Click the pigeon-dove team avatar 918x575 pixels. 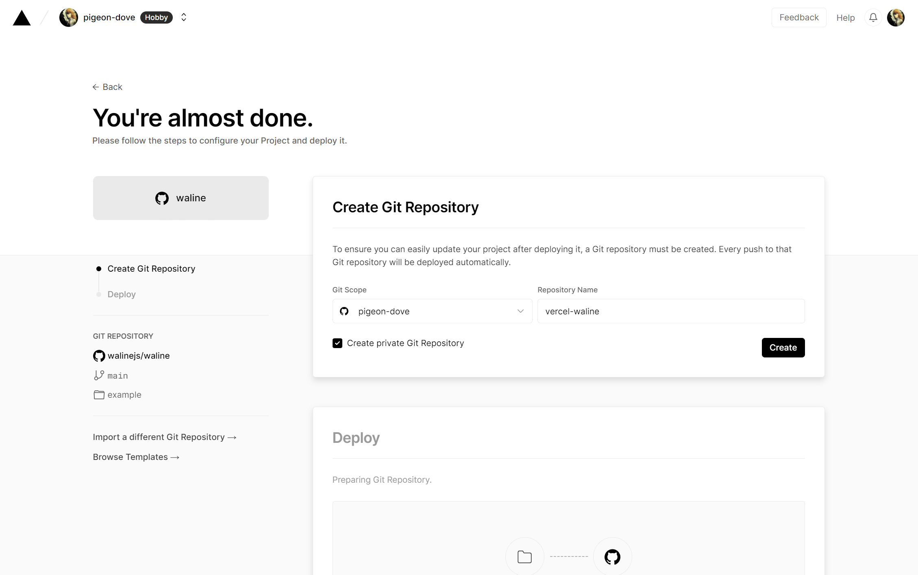tap(69, 17)
